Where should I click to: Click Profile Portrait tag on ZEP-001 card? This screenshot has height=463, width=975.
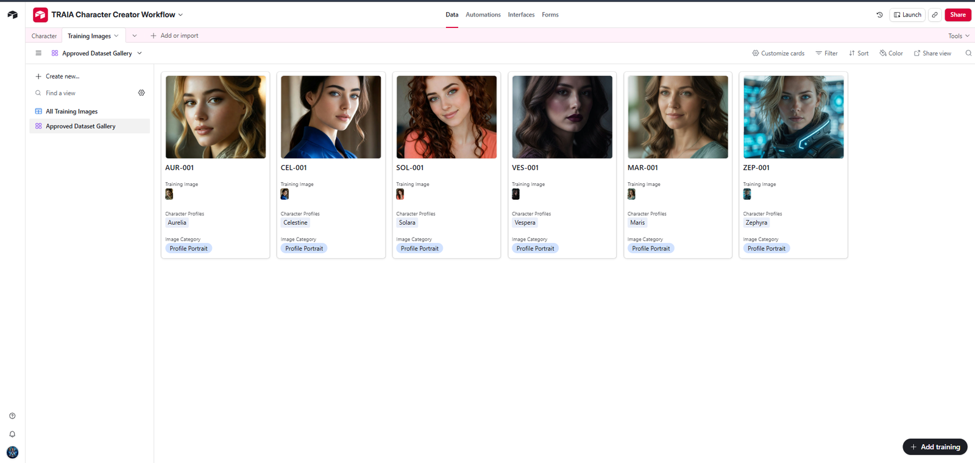[x=767, y=249]
